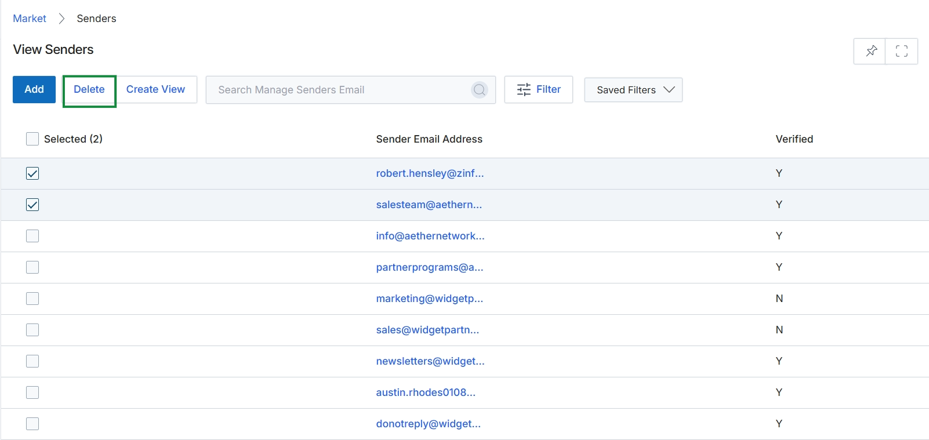Check the sales@widgetpartn sender row
Viewport: 929px width, 440px height.
32,330
